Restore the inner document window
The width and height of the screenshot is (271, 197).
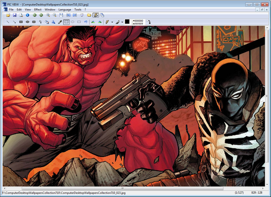[262, 10]
